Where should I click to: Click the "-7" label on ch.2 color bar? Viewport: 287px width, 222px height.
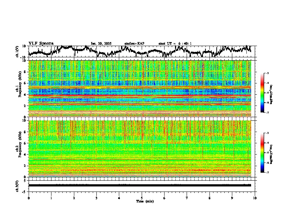(x=267, y=172)
